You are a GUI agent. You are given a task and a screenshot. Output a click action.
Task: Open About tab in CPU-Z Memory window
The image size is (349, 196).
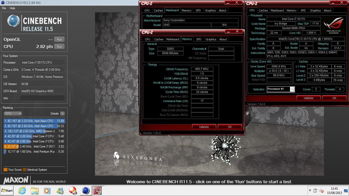223,39
